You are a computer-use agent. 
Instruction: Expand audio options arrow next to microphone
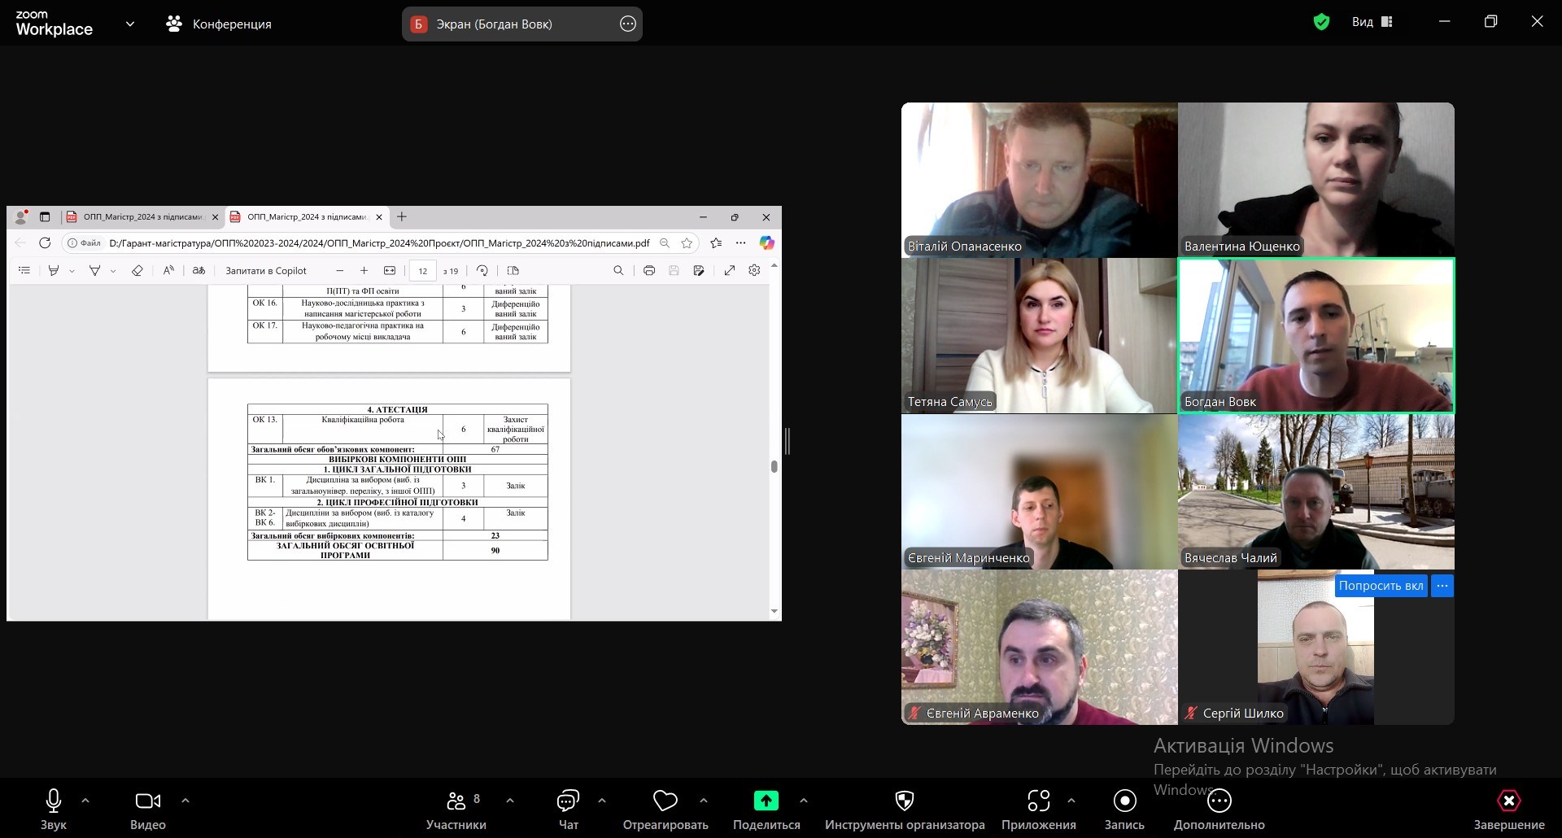click(85, 801)
